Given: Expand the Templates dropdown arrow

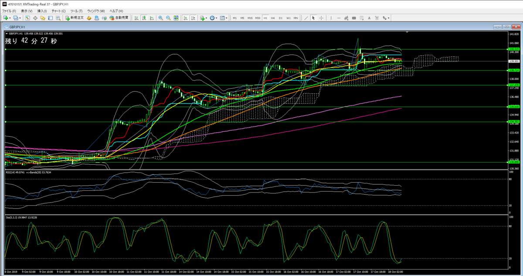Looking at the screenshot, I should click(226, 18).
